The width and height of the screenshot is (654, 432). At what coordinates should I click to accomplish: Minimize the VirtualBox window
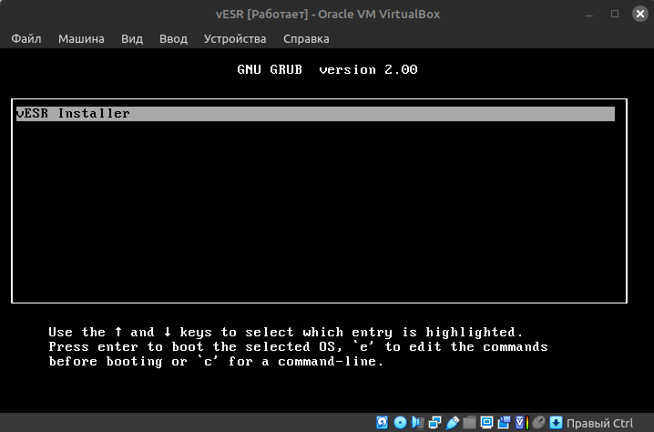pos(589,15)
